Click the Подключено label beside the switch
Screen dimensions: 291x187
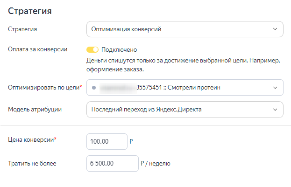[x=119, y=49]
